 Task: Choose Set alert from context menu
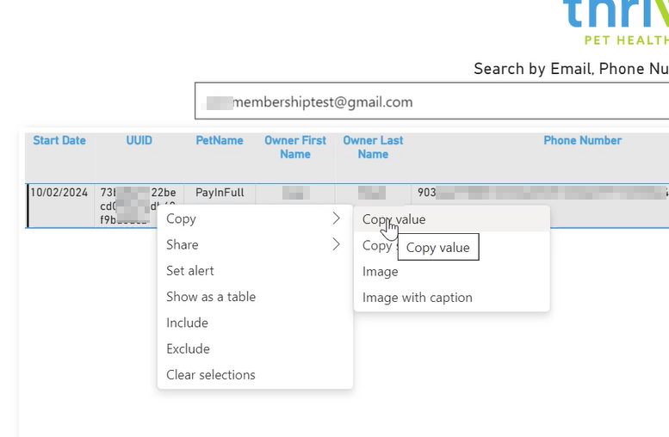click(190, 270)
